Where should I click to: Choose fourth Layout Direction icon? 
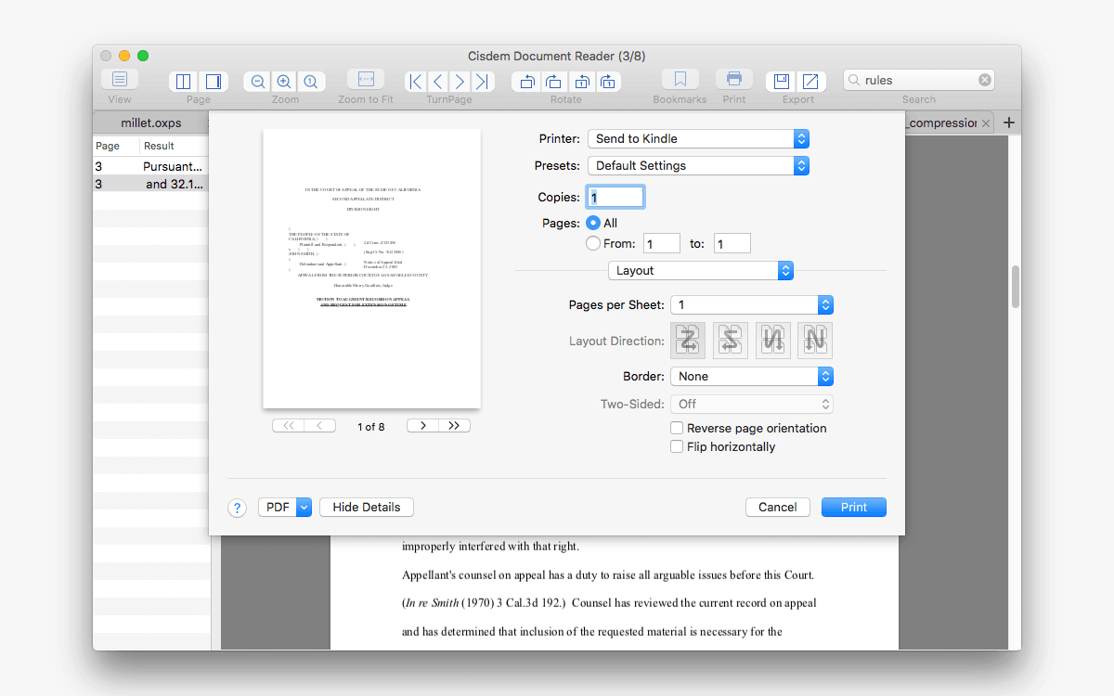tap(815, 341)
